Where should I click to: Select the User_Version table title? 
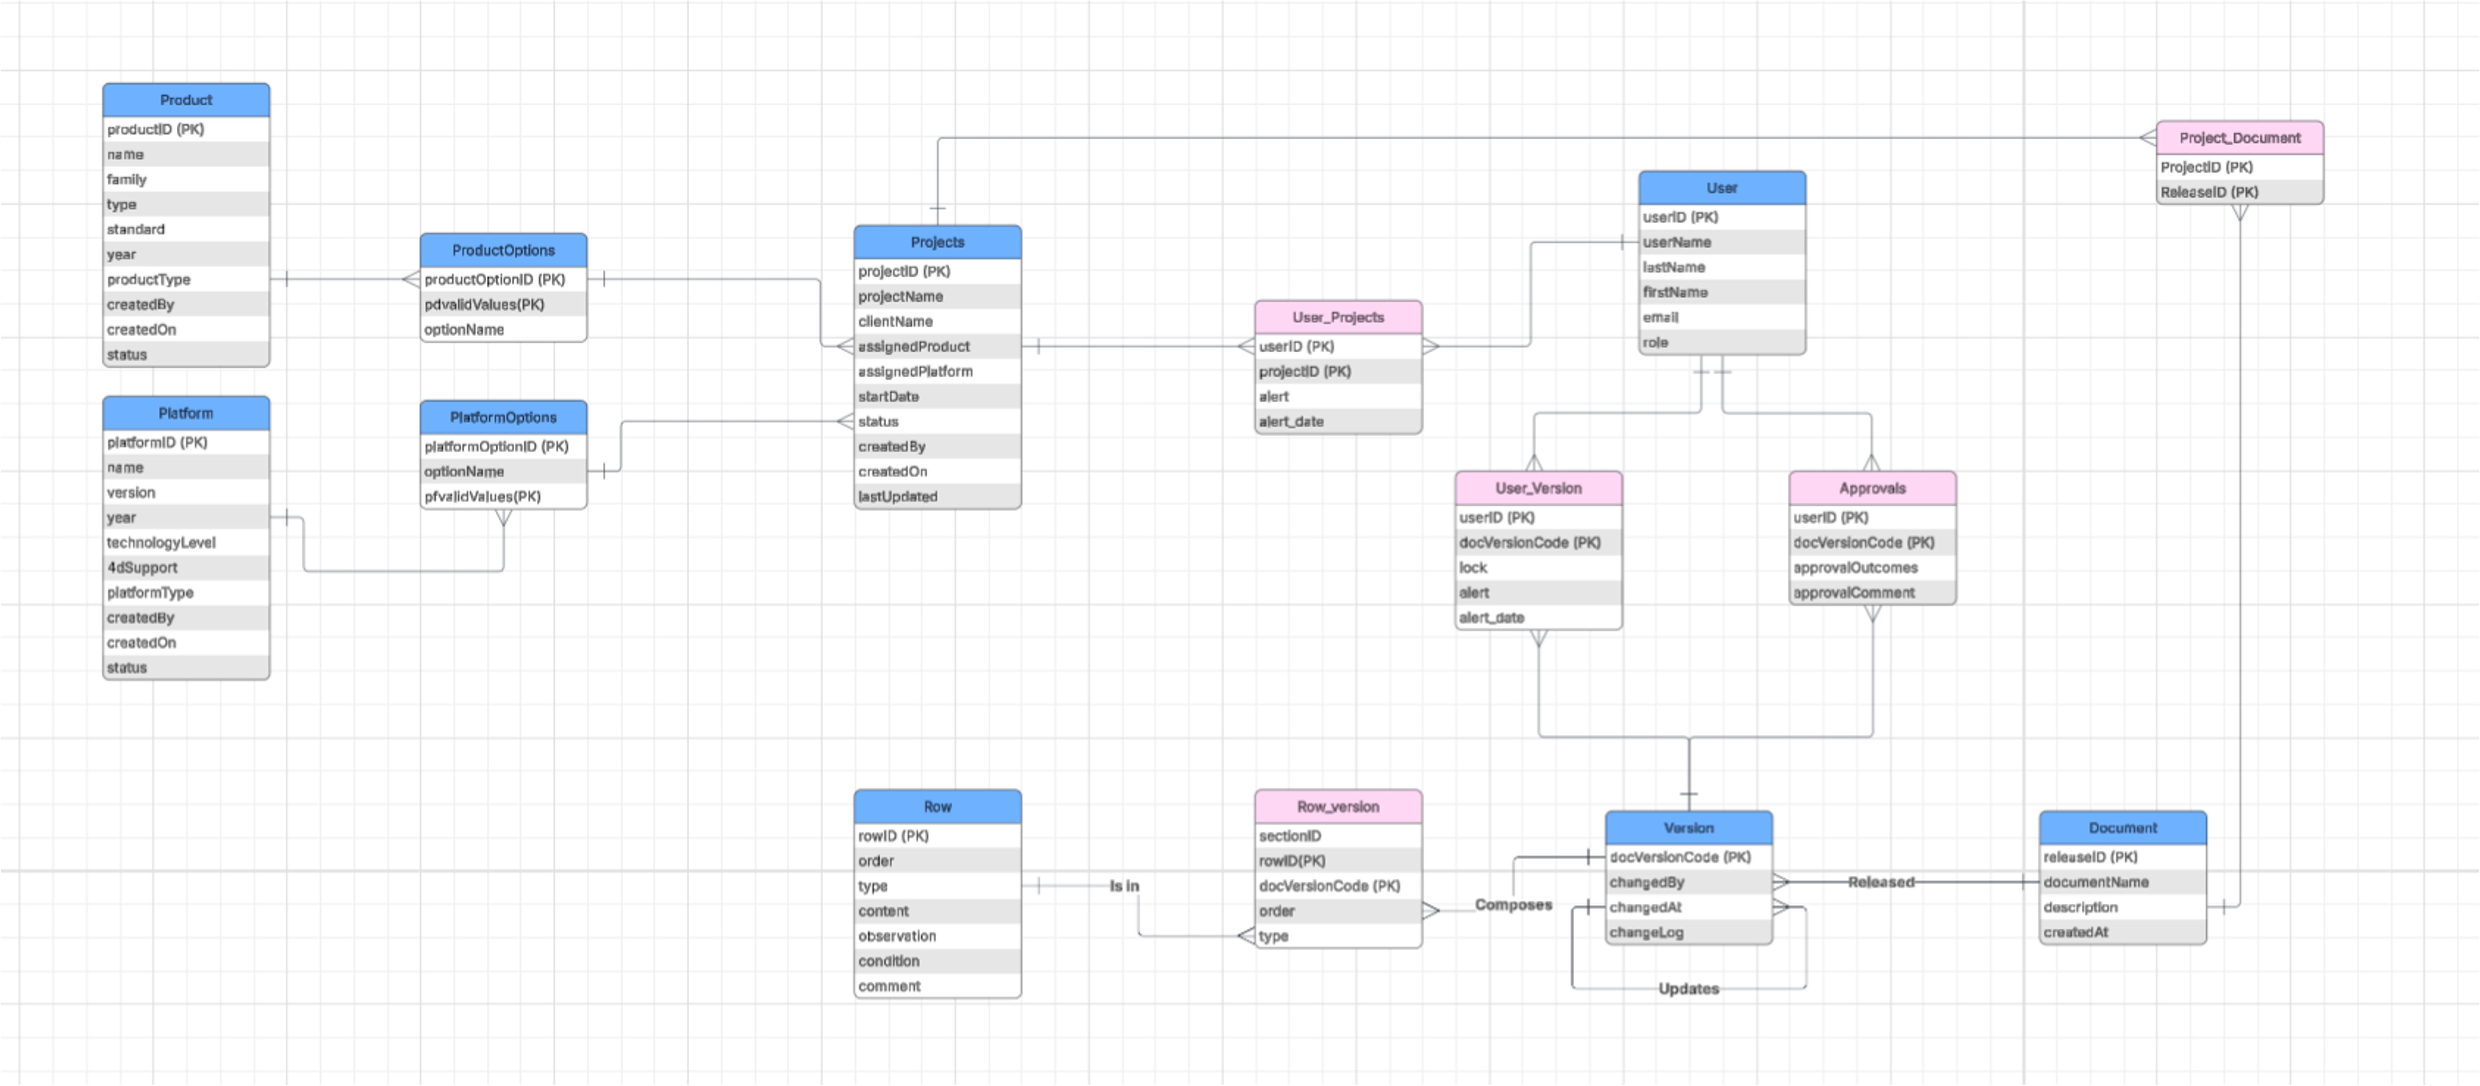pos(1537,489)
